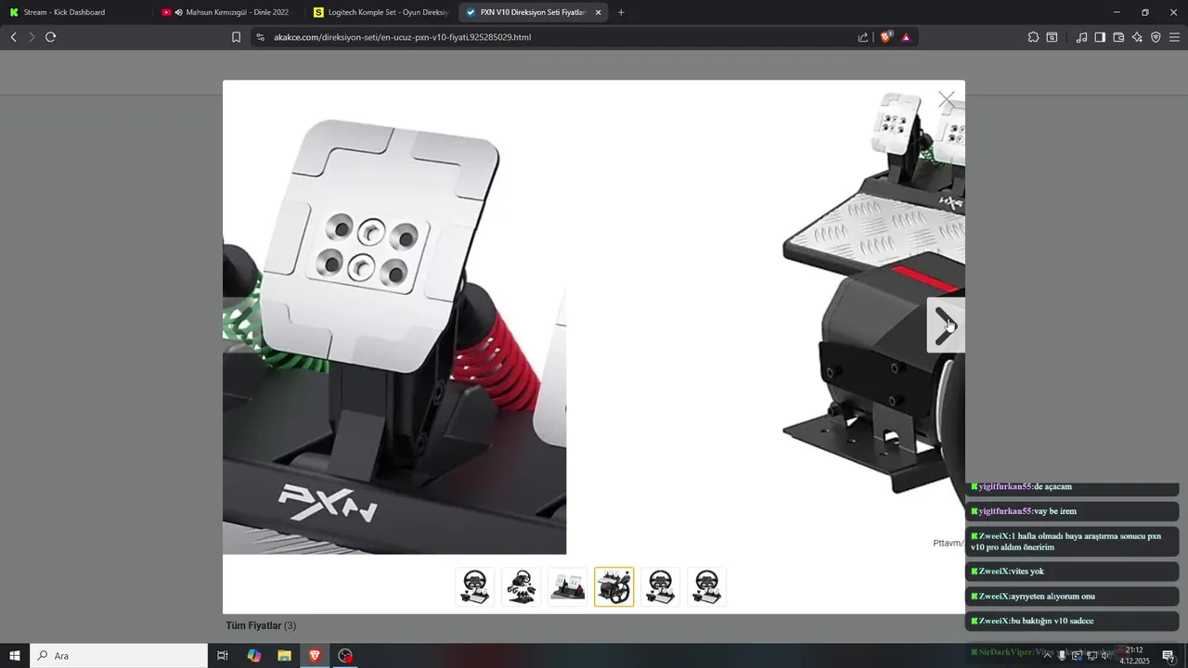Open Task View in taskbar

[x=223, y=656]
